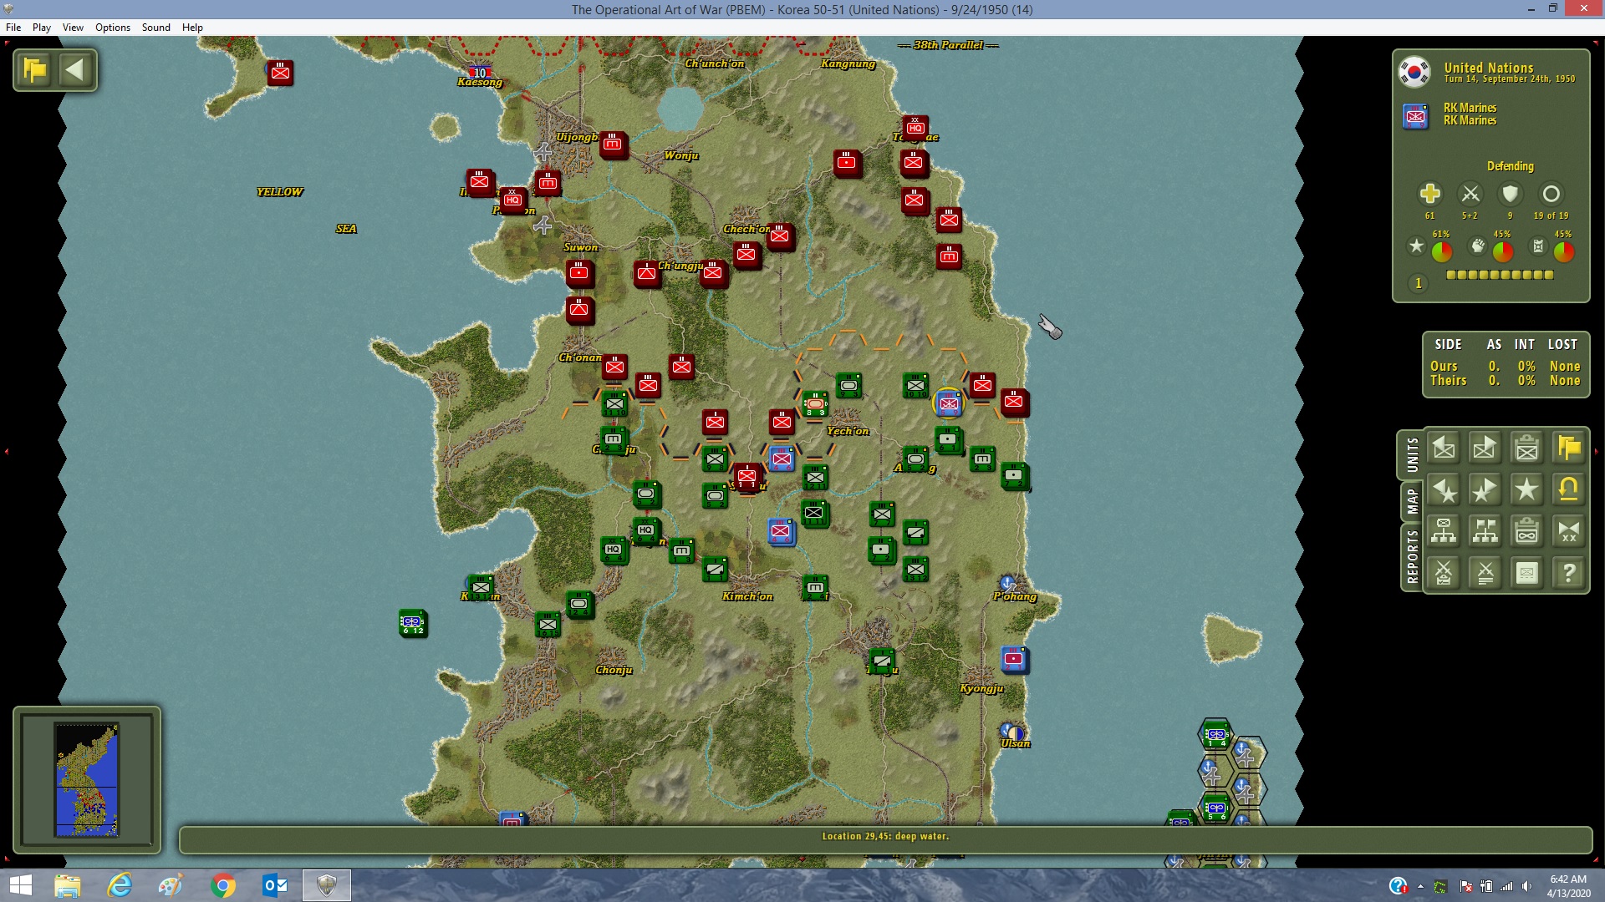The height and width of the screenshot is (902, 1605).
Task: Click the crossed swords attack icon in unit panel
Action: (1470, 194)
